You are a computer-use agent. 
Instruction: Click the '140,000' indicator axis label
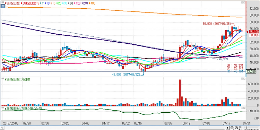tap(253, 111)
